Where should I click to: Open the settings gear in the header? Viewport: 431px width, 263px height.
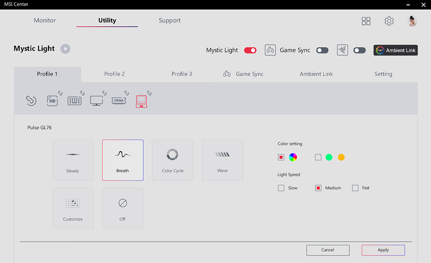[389, 21]
